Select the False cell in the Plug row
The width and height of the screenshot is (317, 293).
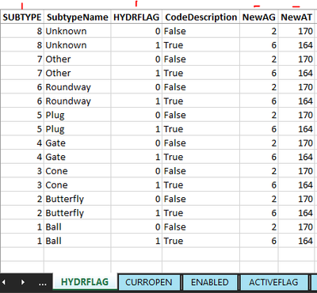(201, 115)
